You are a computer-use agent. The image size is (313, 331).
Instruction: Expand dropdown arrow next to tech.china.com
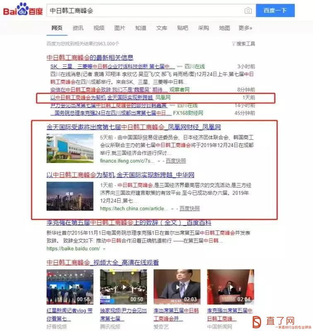(x=172, y=209)
